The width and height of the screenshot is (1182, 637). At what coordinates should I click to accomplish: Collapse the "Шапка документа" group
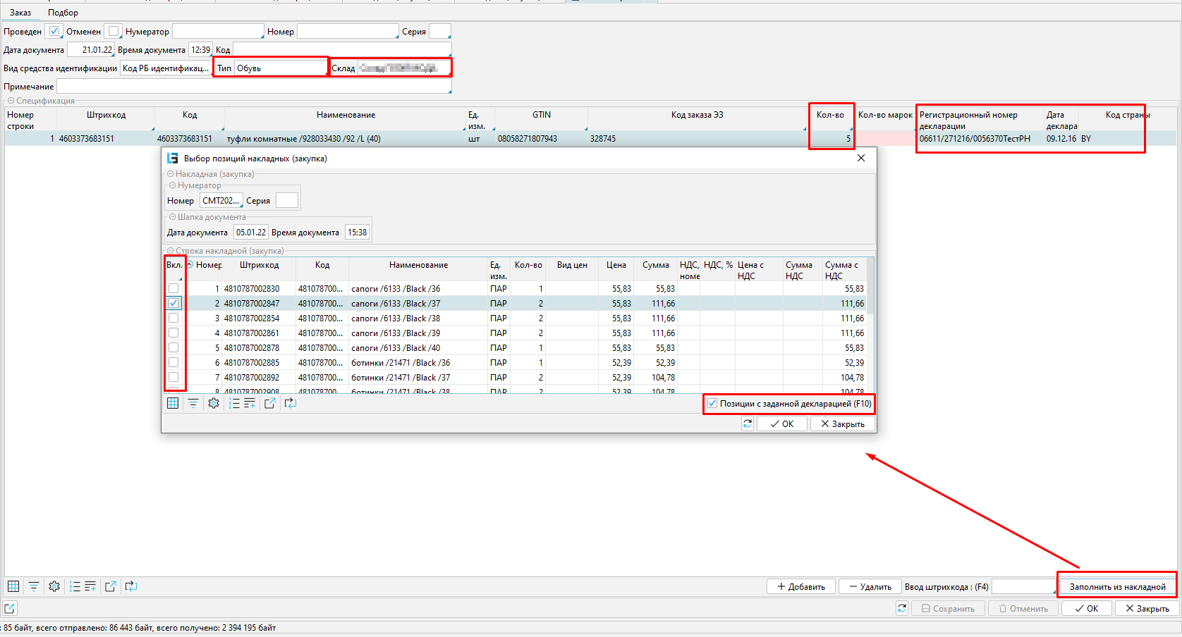(172, 217)
